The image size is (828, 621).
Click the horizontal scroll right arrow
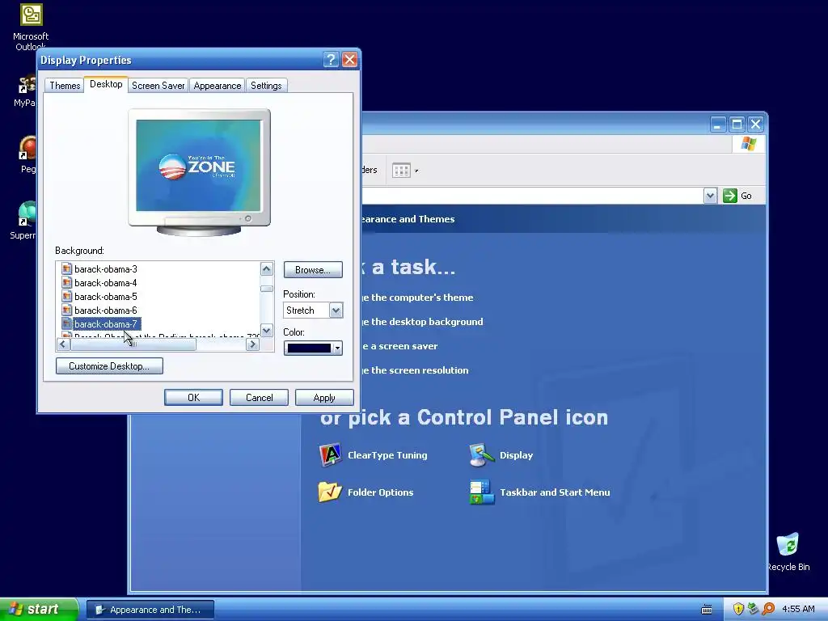[252, 344]
